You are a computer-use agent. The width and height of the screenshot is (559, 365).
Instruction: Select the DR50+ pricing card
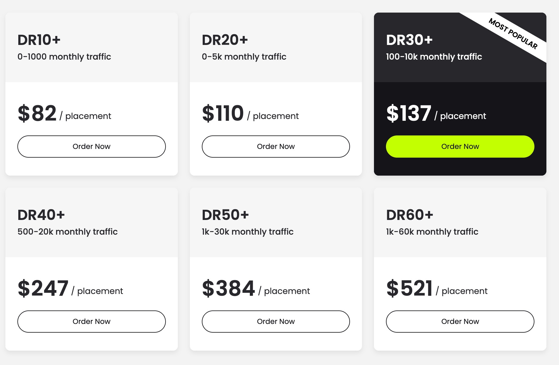[x=276, y=268]
